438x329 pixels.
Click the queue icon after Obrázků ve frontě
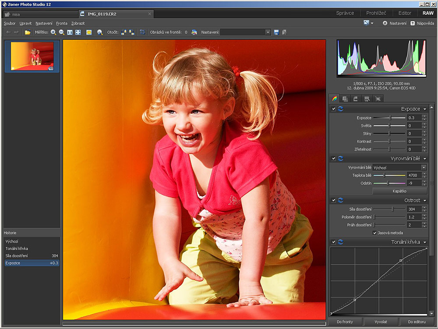coord(194,32)
